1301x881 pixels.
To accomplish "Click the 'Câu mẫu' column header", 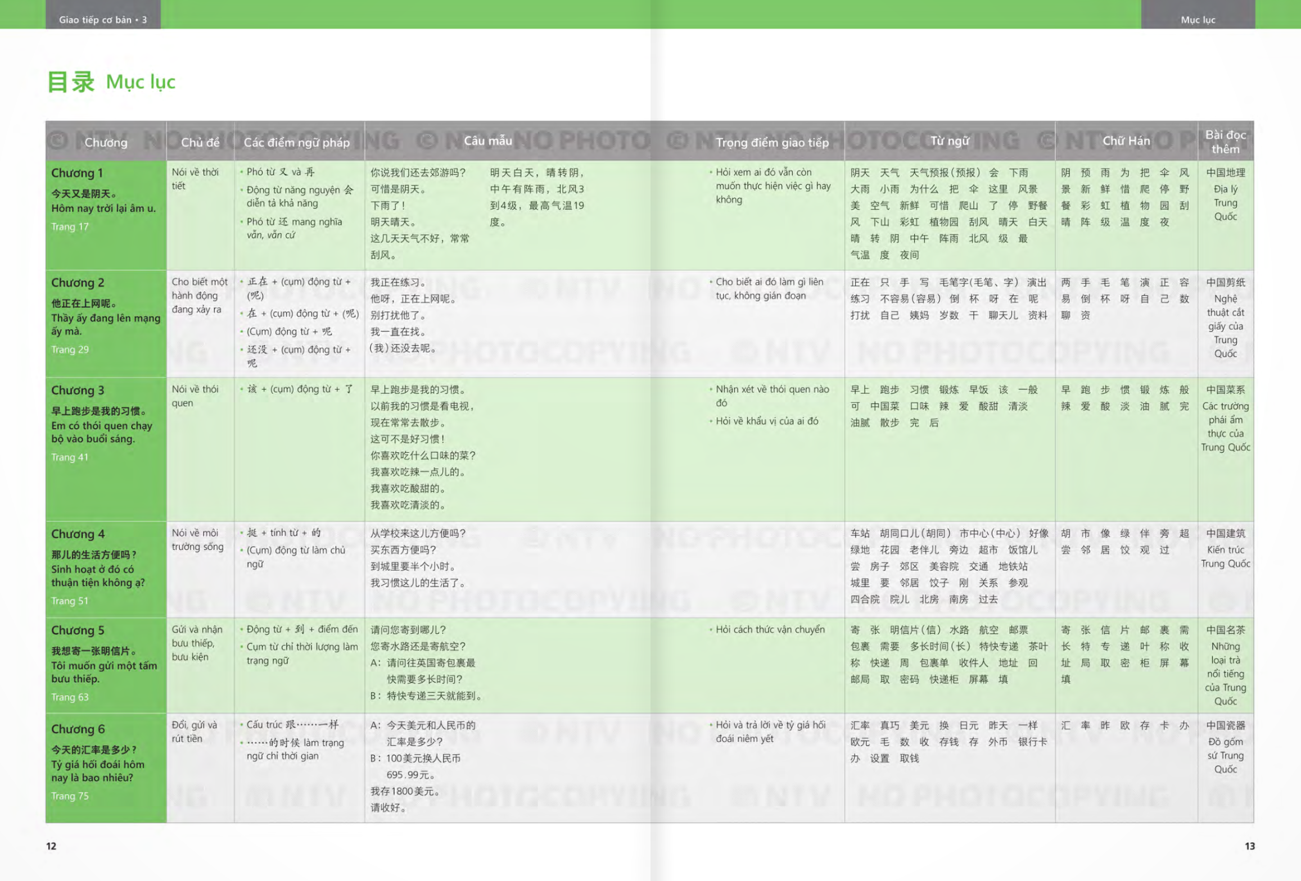I will pos(487,140).
